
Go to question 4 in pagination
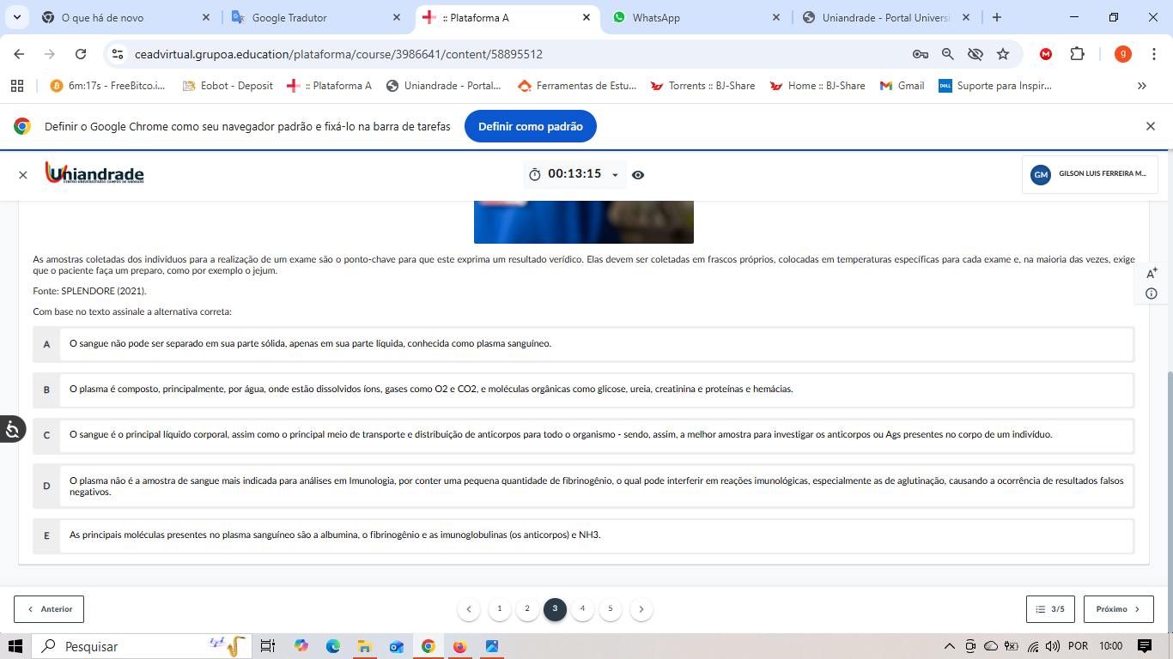pos(582,609)
